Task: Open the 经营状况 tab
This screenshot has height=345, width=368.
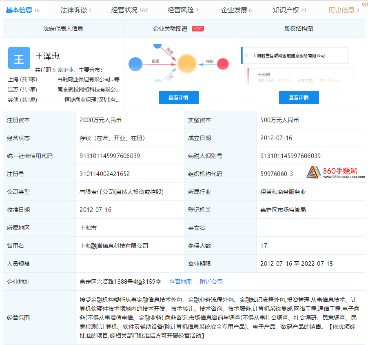Action: coord(130,10)
